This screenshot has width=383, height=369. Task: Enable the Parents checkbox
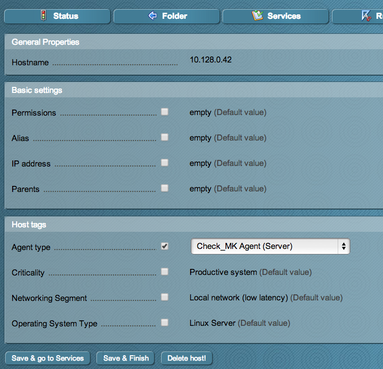tap(165, 188)
